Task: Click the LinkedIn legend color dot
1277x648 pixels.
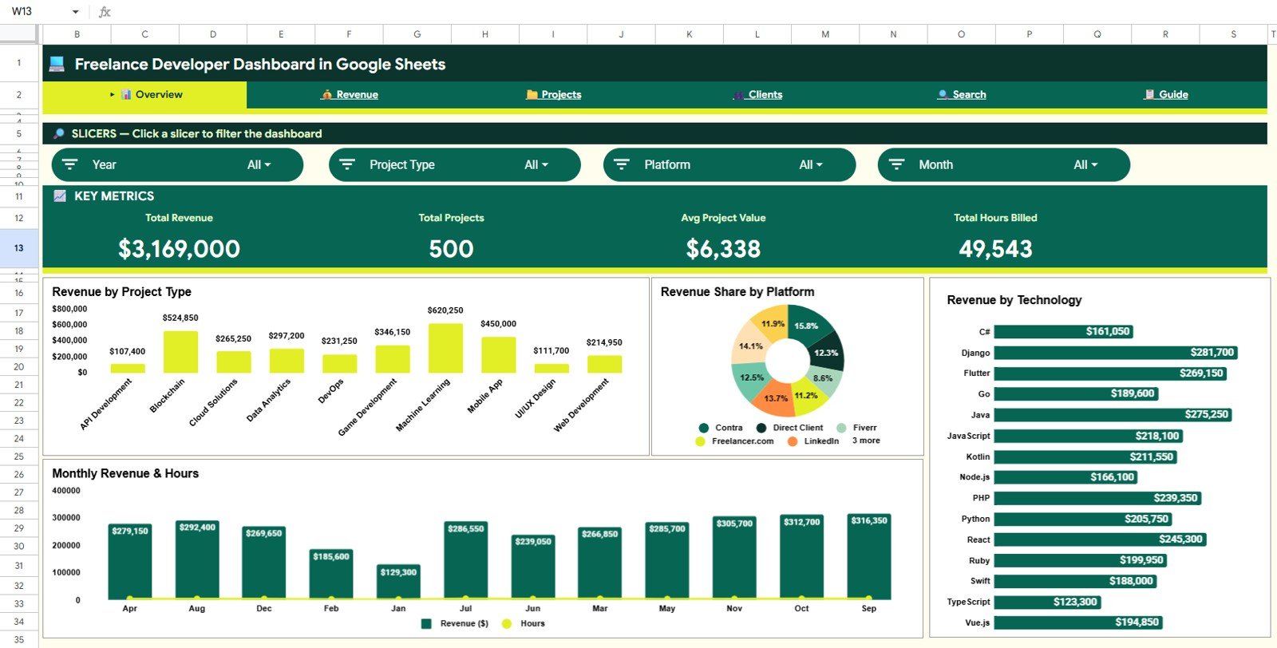Action: [793, 441]
